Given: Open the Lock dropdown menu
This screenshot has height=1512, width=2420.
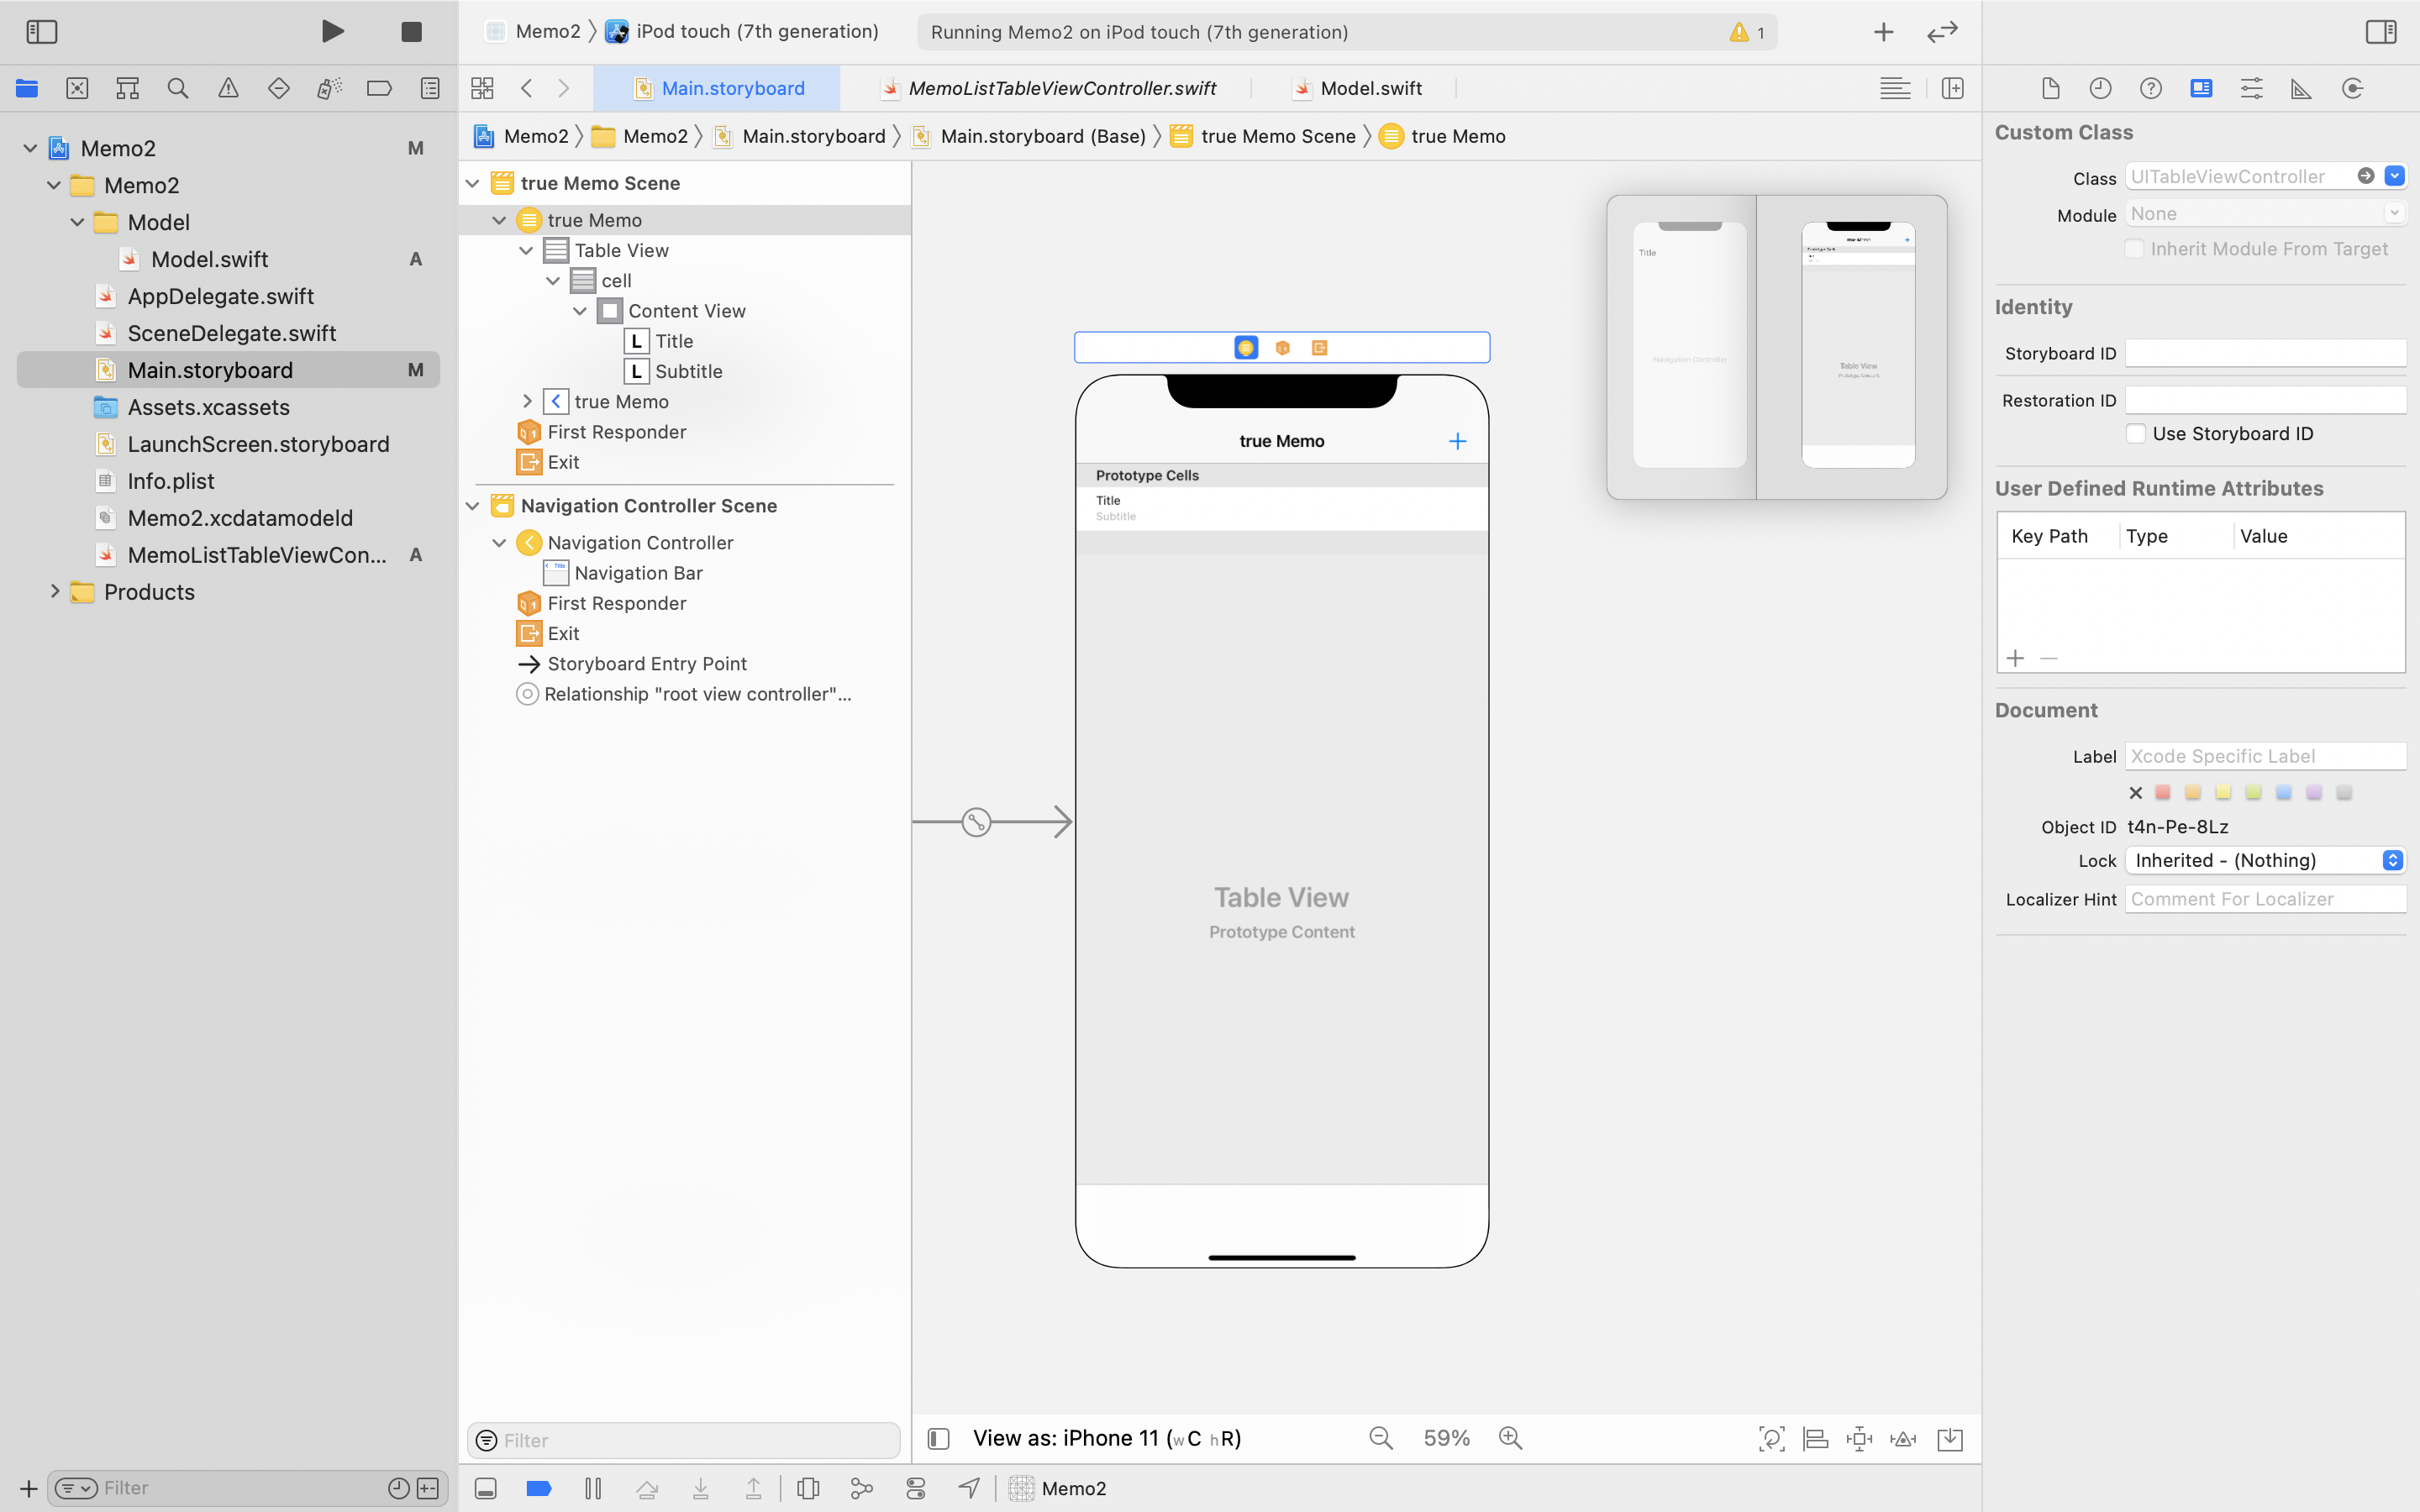Looking at the screenshot, I should (2265, 860).
